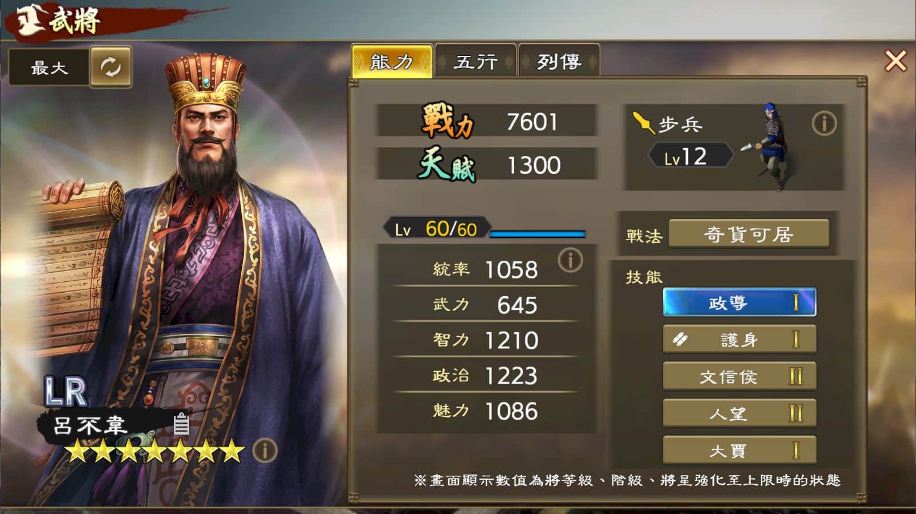Tap the info icon beside 統率 stats
916x514 pixels.
pyautogui.click(x=570, y=260)
